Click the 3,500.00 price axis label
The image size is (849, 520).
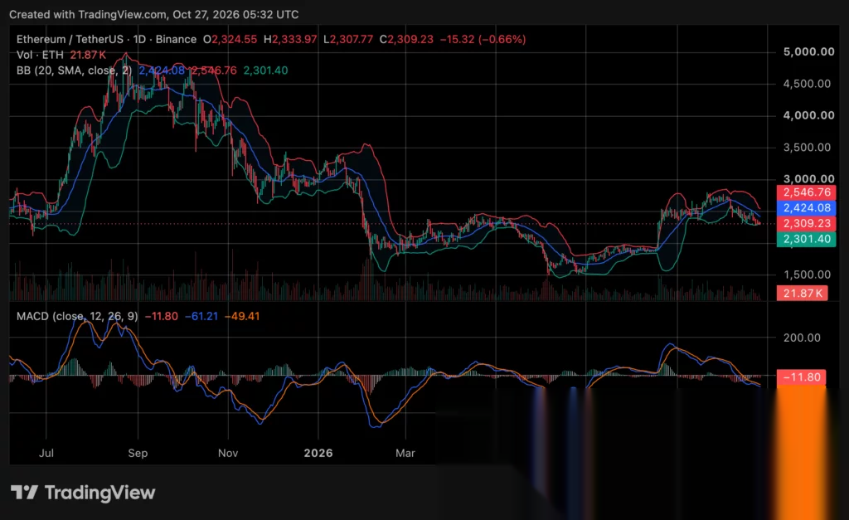pos(807,148)
